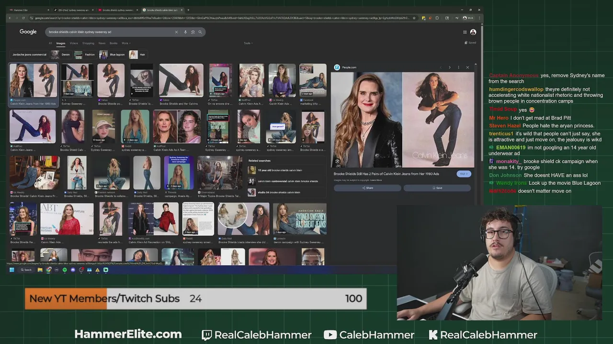Open the Saved collections link

pyautogui.click(x=470, y=43)
